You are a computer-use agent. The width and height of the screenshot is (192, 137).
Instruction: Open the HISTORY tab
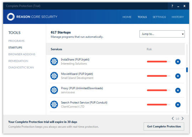pos(178,17)
